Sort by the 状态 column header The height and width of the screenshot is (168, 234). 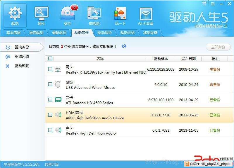(215, 59)
